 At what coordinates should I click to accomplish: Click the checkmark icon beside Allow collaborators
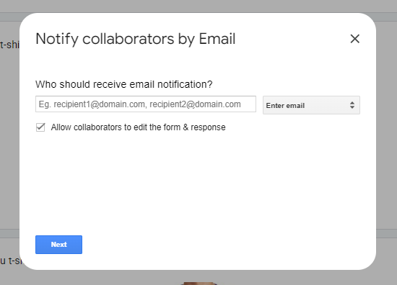(40, 127)
